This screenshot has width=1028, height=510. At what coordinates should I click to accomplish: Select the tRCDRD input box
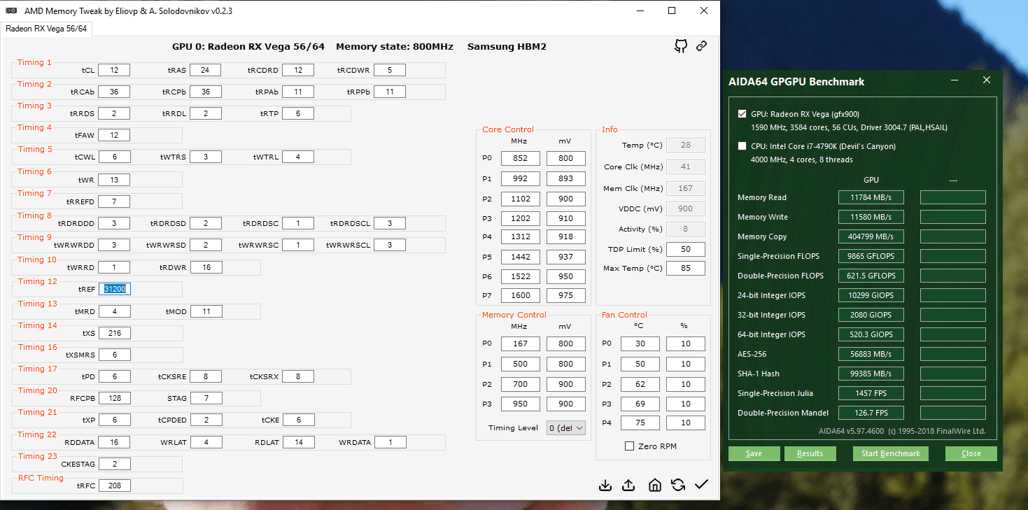pos(298,70)
